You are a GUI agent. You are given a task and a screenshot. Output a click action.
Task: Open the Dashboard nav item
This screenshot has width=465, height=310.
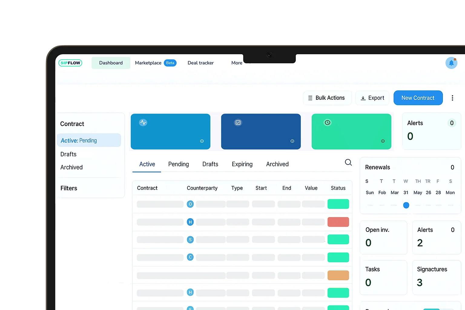[111, 63]
